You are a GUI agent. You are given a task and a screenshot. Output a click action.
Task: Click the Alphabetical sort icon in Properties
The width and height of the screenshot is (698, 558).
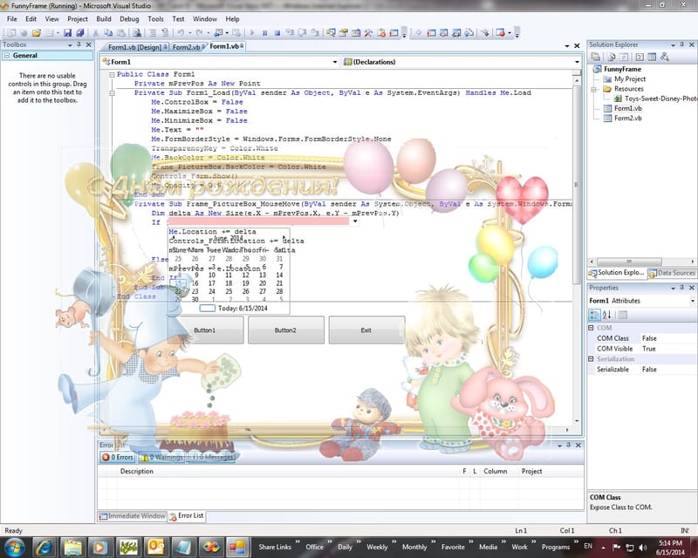coord(606,315)
